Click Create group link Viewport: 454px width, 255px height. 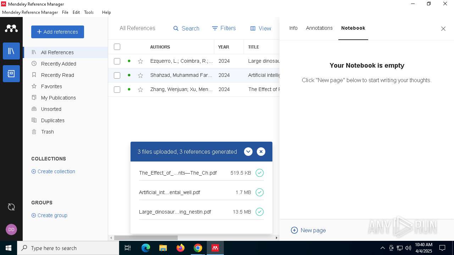(49, 215)
